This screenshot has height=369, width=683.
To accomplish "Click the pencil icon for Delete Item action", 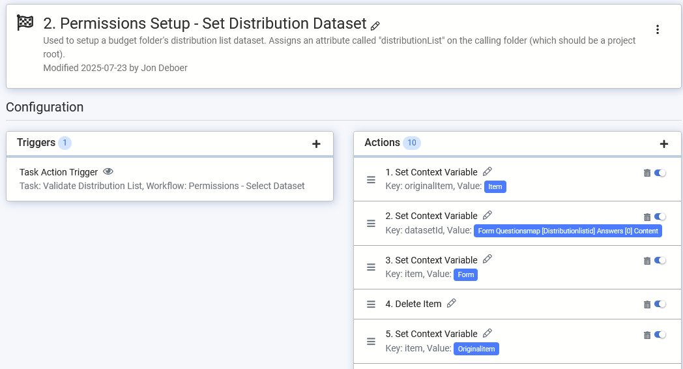I will [452, 303].
